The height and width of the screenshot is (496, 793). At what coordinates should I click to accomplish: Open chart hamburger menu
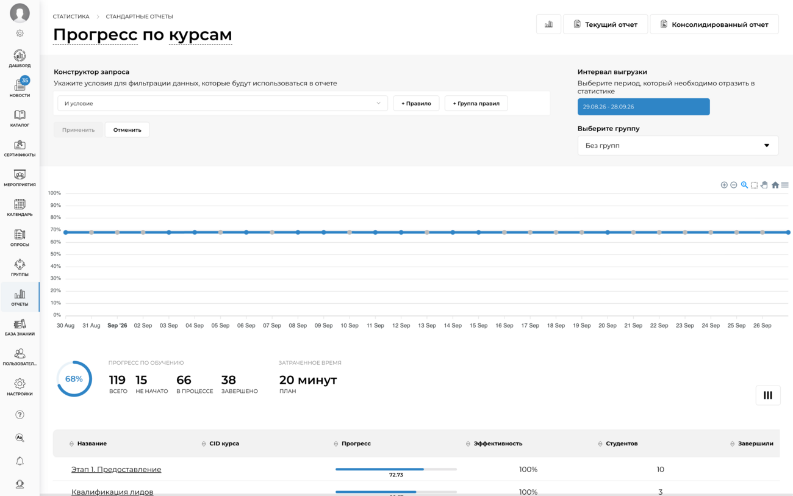pos(785,185)
